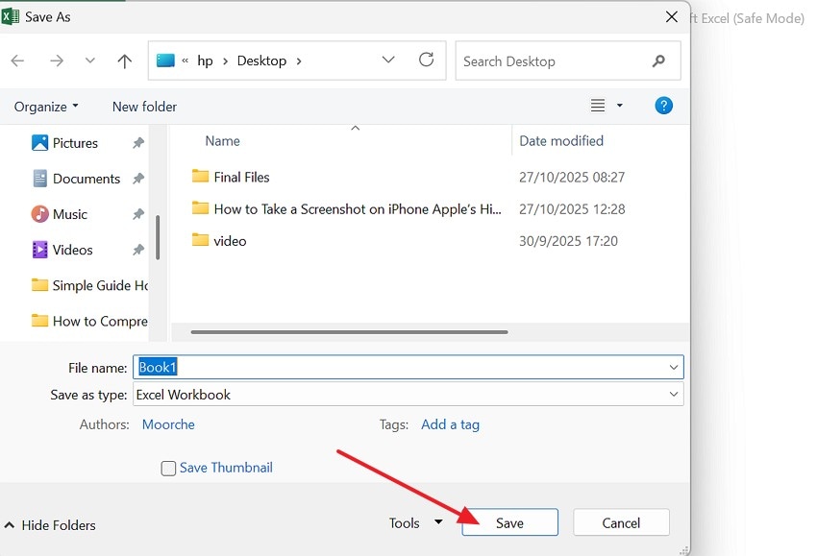Select Documents in the sidebar
This screenshot has height=556, width=817.
76,179
